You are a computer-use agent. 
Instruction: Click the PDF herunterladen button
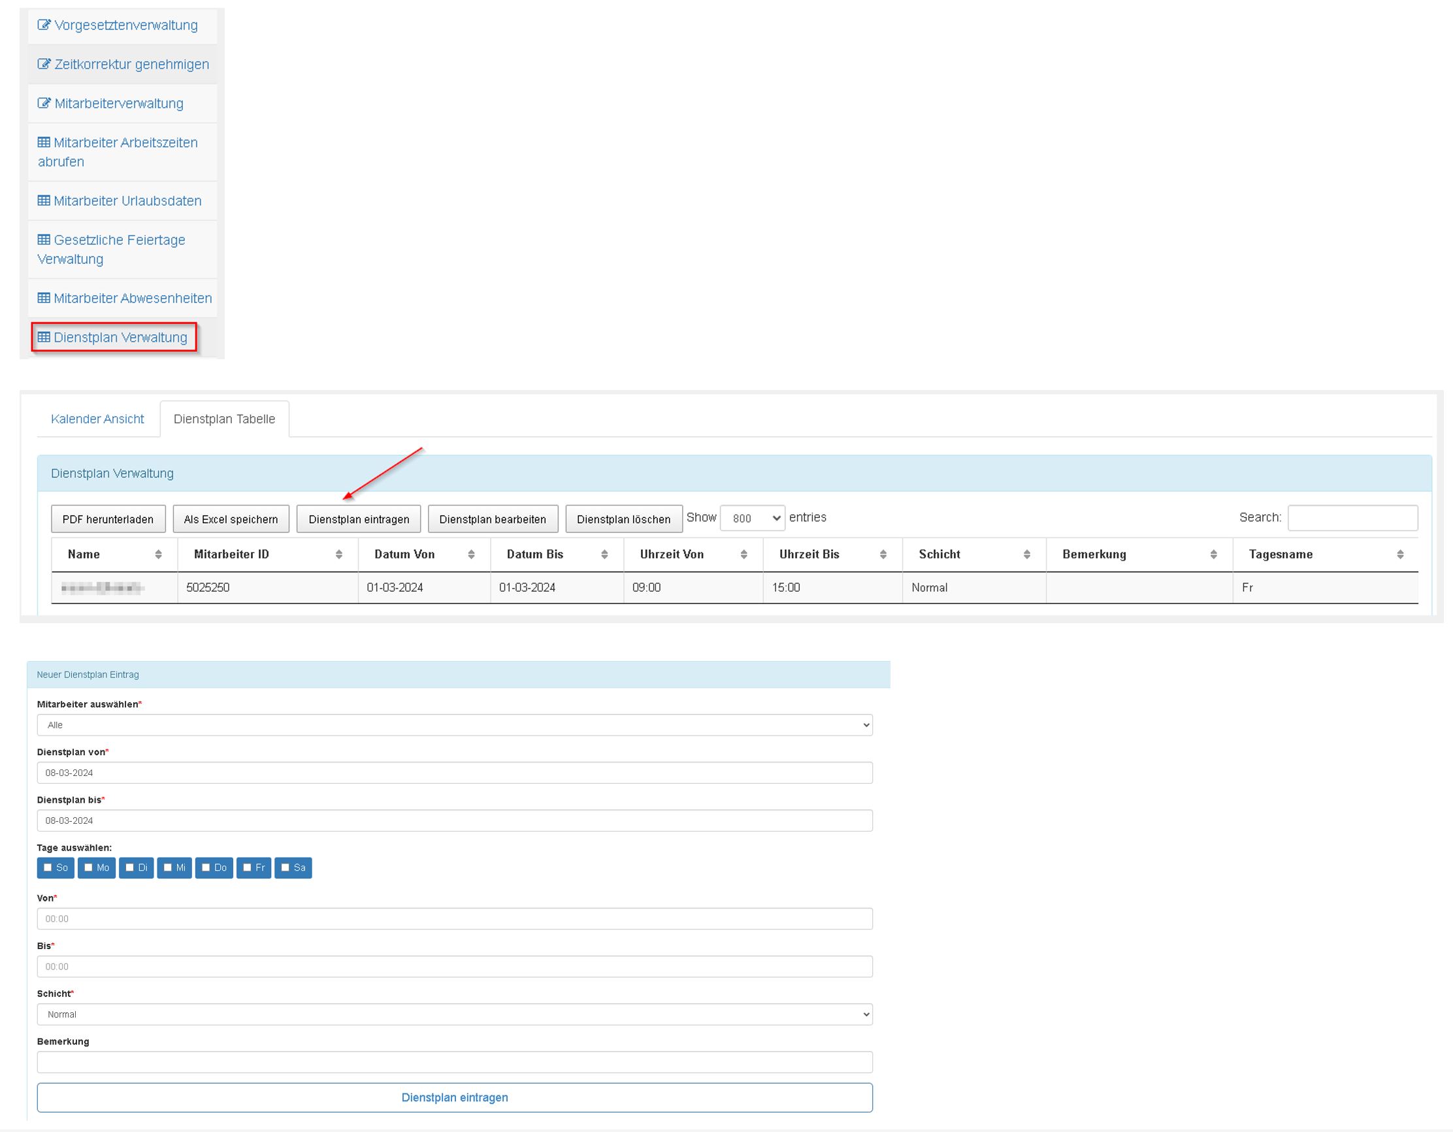coord(108,519)
